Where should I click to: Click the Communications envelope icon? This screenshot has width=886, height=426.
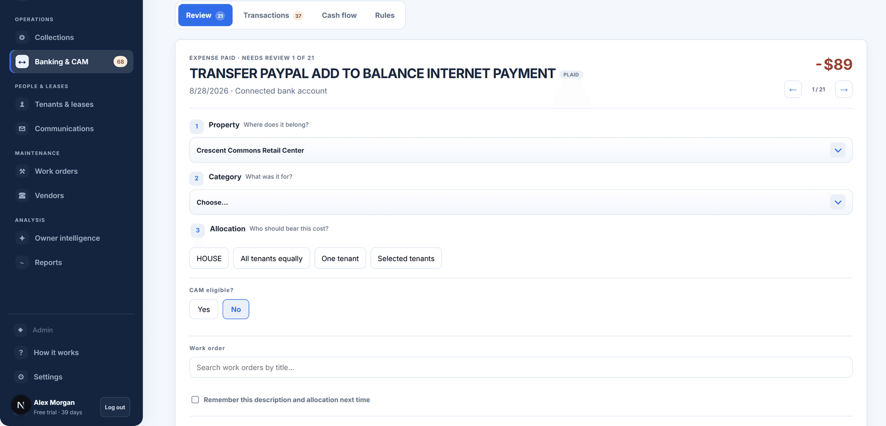(x=22, y=128)
